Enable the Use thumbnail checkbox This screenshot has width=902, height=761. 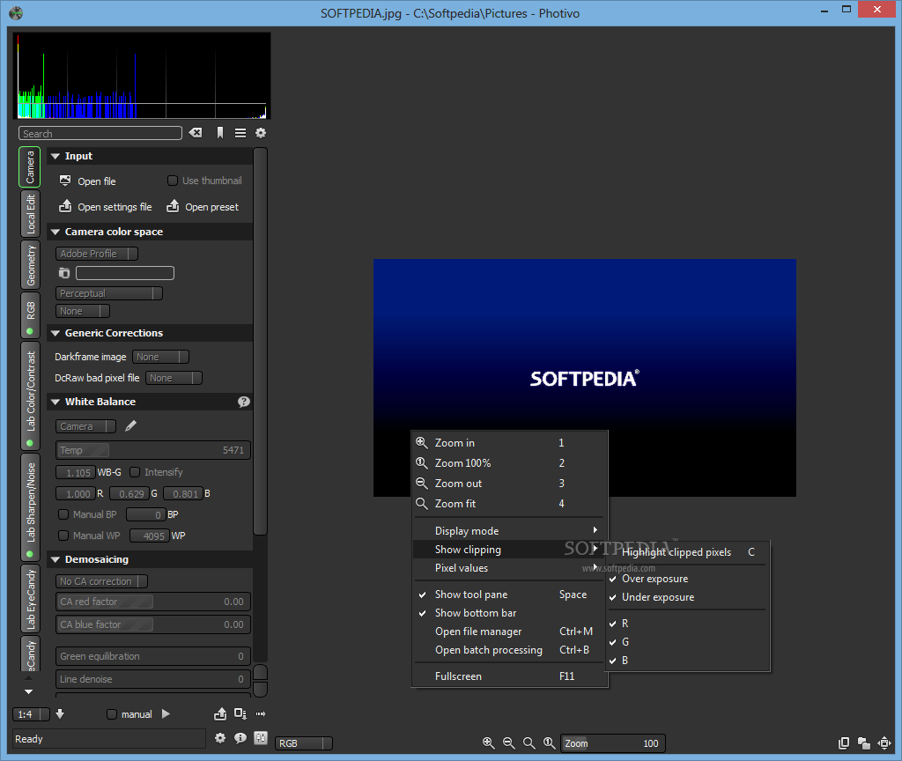173,181
